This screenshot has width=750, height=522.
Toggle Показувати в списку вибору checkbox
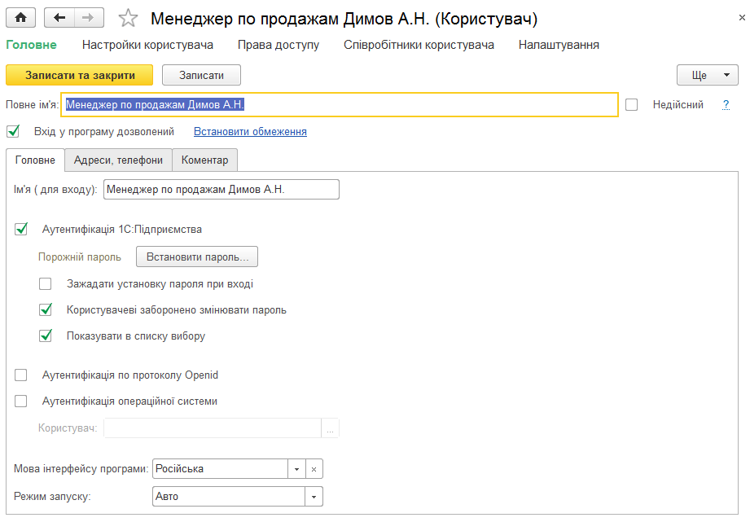(46, 336)
